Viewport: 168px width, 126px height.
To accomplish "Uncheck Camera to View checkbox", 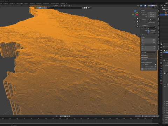I will tap(148, 32).
